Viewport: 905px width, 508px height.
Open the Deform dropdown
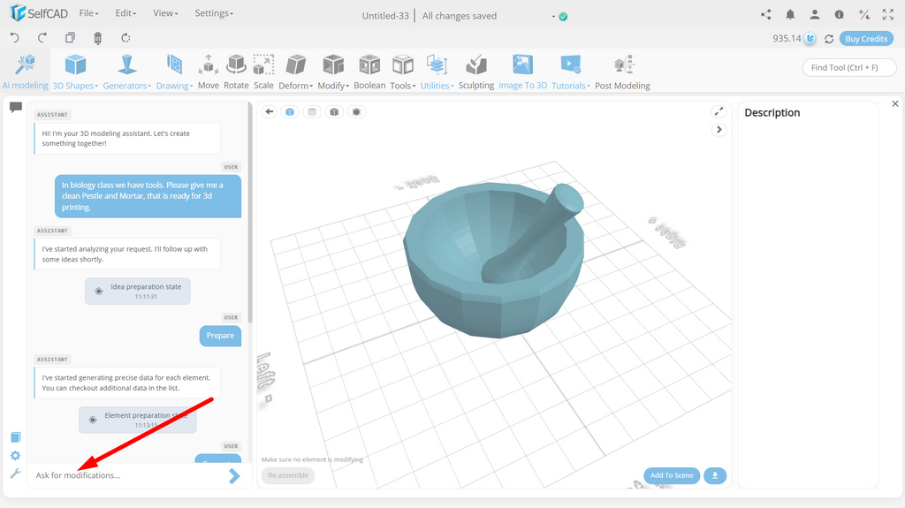(x=295, y=72)
